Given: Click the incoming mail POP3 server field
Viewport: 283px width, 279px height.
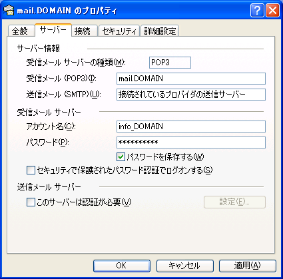Looking at the screenshot, I should (191, 79).
